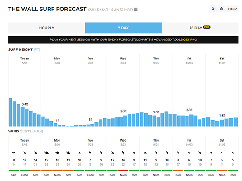This screenshot has height=181, width=242.
Task: Click the Help button
Action: click(232, 9)
